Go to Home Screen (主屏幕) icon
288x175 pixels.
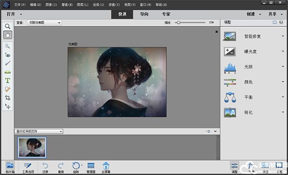106,165
